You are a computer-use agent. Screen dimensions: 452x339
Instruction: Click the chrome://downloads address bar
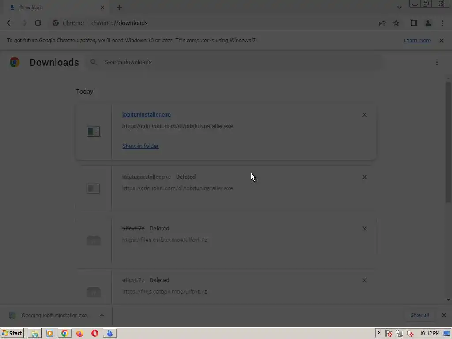pos(213,23)
